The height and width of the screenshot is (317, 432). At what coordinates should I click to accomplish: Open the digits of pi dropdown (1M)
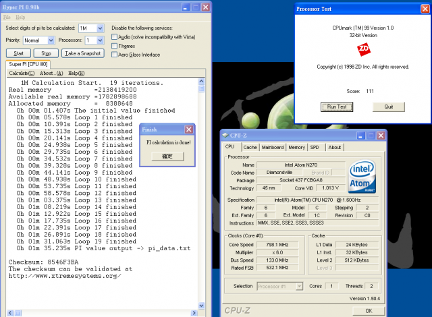click(101, 28)
